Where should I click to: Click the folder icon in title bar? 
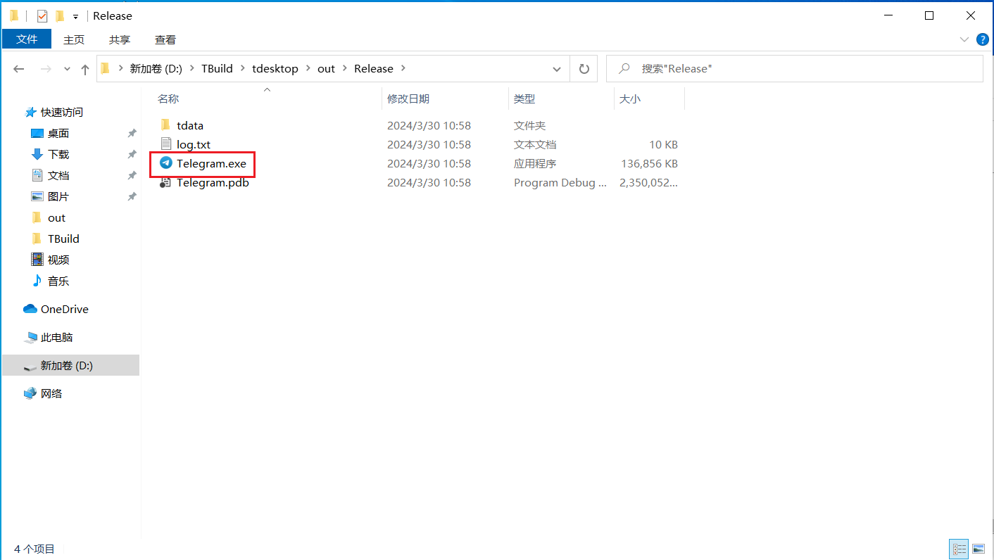(x=13, y=15)
